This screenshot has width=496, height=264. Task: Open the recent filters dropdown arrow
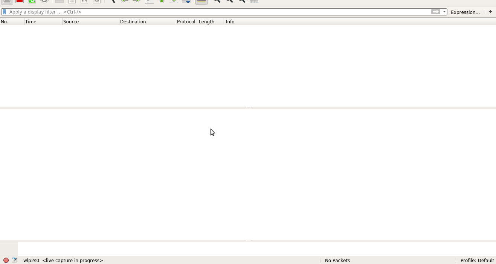(x=444, y=12)
